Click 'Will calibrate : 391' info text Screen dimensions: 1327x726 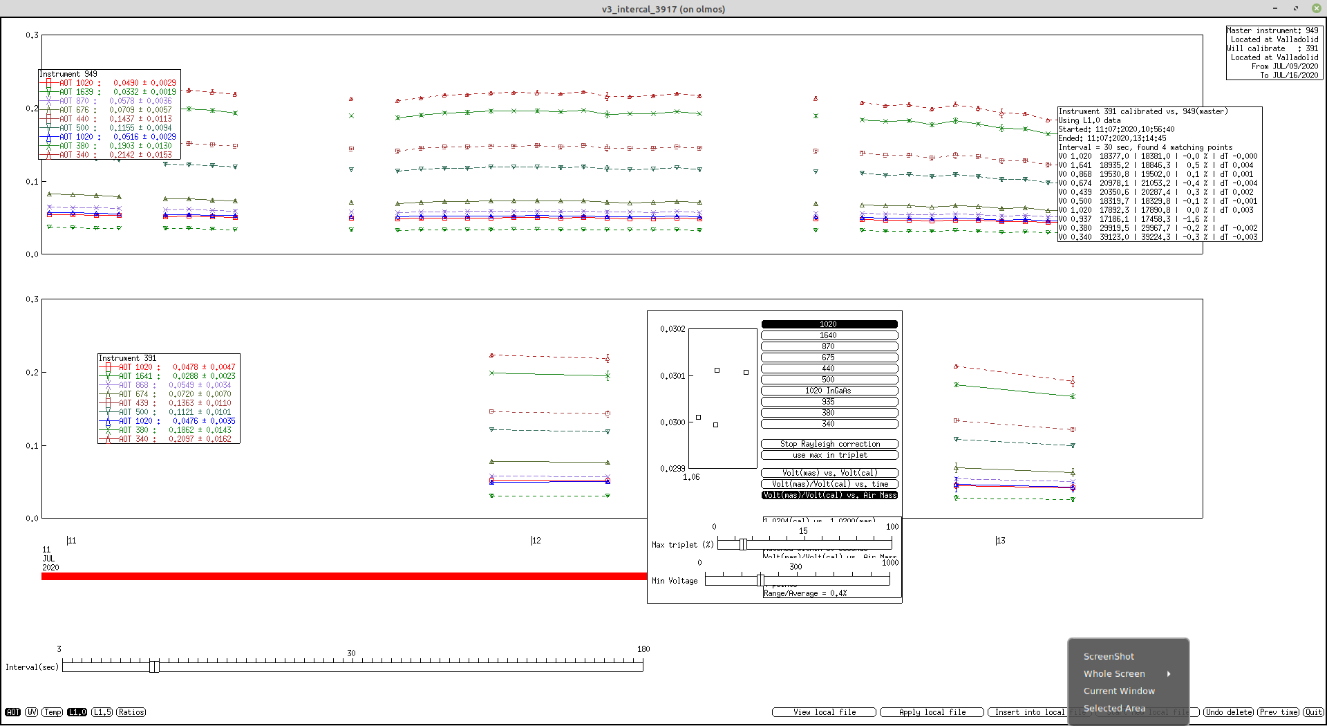1272,48
